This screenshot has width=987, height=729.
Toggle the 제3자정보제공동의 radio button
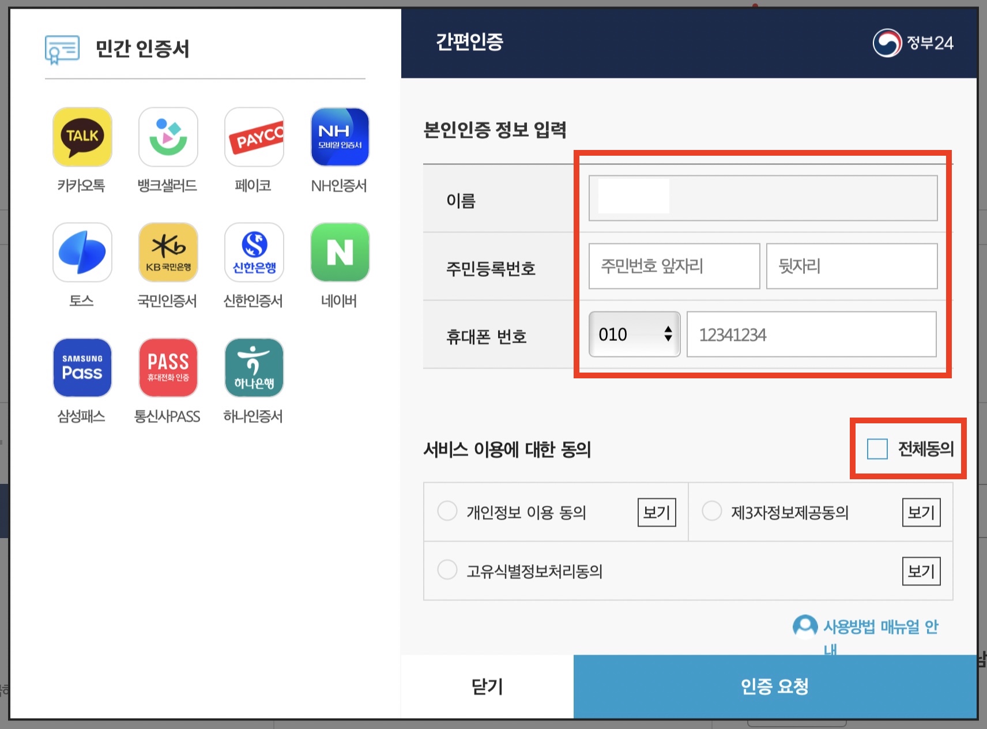tap(712, 511)
